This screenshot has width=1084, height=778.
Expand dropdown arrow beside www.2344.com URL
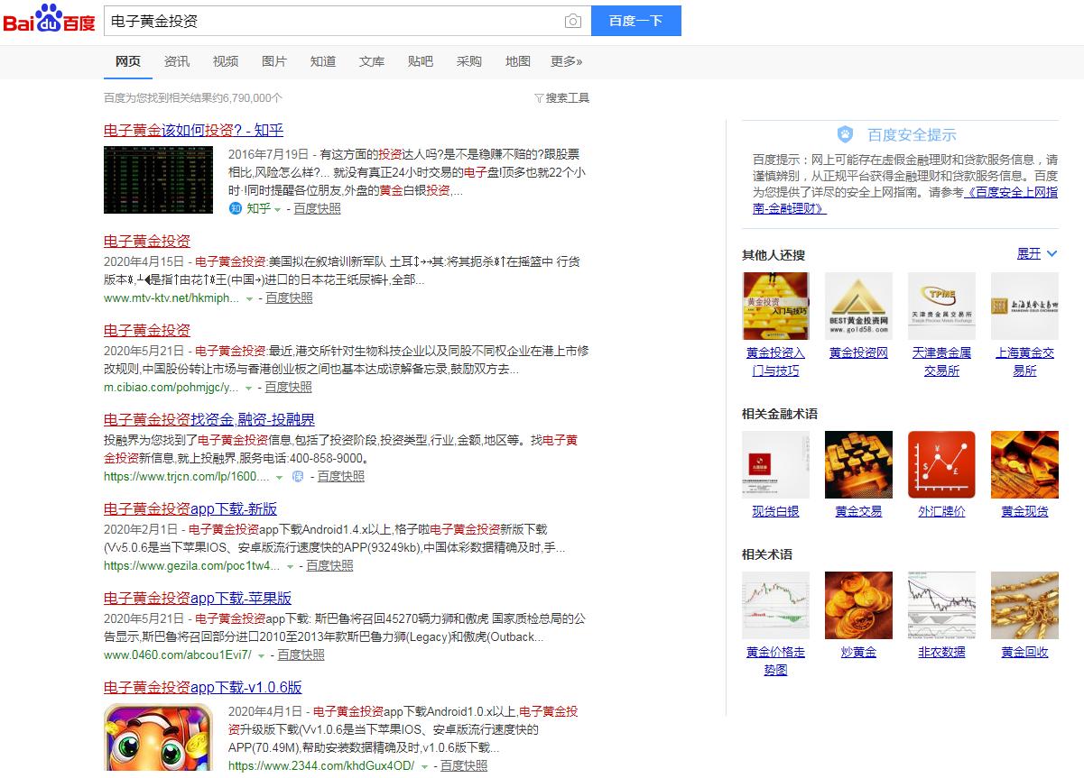coord(424,766)
